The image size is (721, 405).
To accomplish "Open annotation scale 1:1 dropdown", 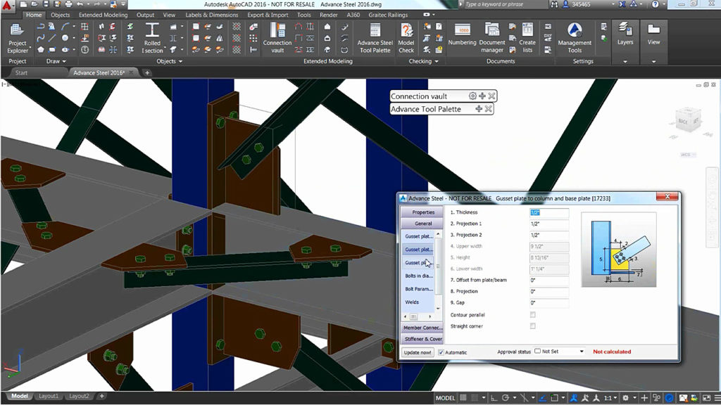I will (610, 398).
